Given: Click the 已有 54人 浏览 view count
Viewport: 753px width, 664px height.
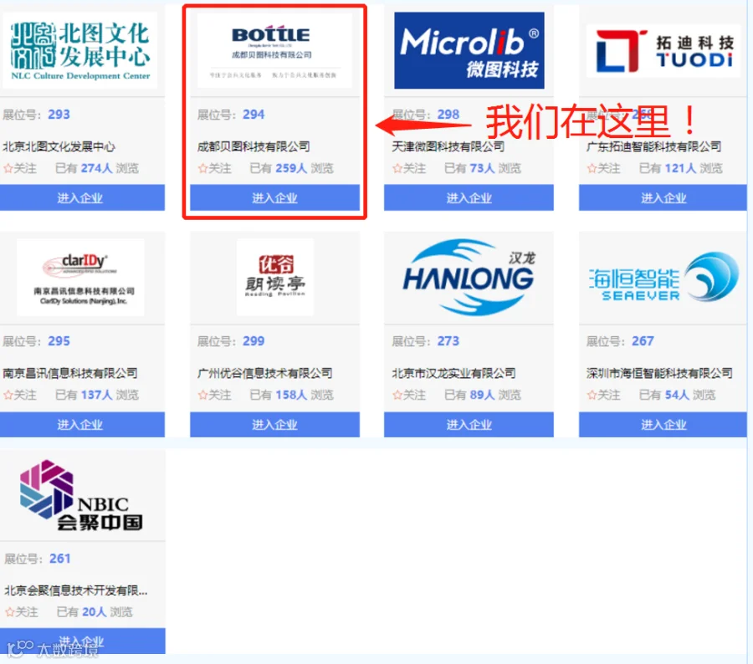Looking at the screenshot, I should pyautogui.click(x=678, y=395).
